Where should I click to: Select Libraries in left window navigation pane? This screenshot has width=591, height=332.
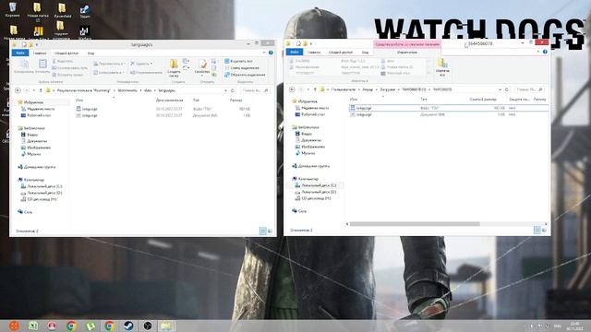point(32,128)
